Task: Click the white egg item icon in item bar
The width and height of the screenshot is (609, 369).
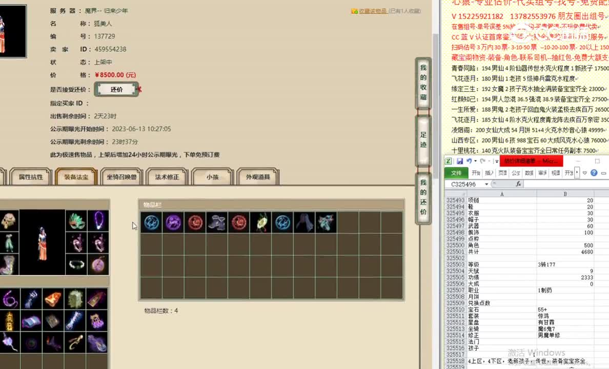Action: [260, 221]
